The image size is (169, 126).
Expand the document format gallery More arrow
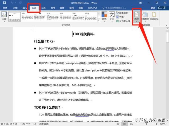(x=99, y=20)
